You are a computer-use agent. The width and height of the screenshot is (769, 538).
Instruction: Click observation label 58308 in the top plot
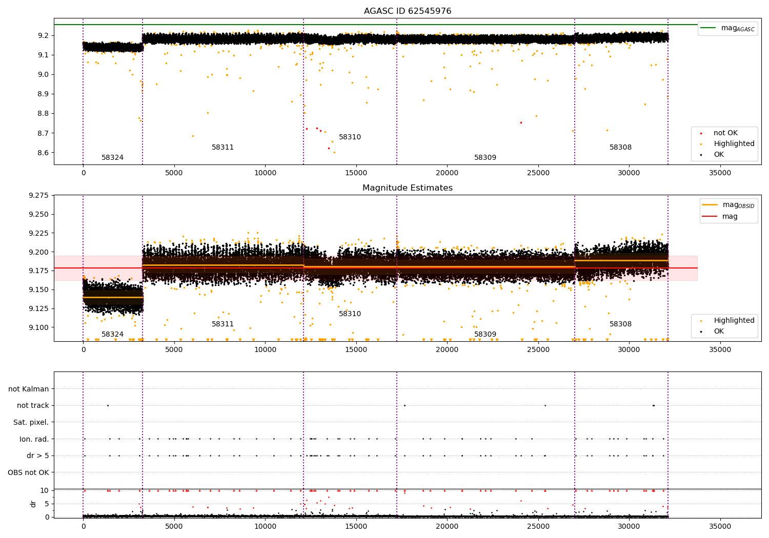point(621,148)
